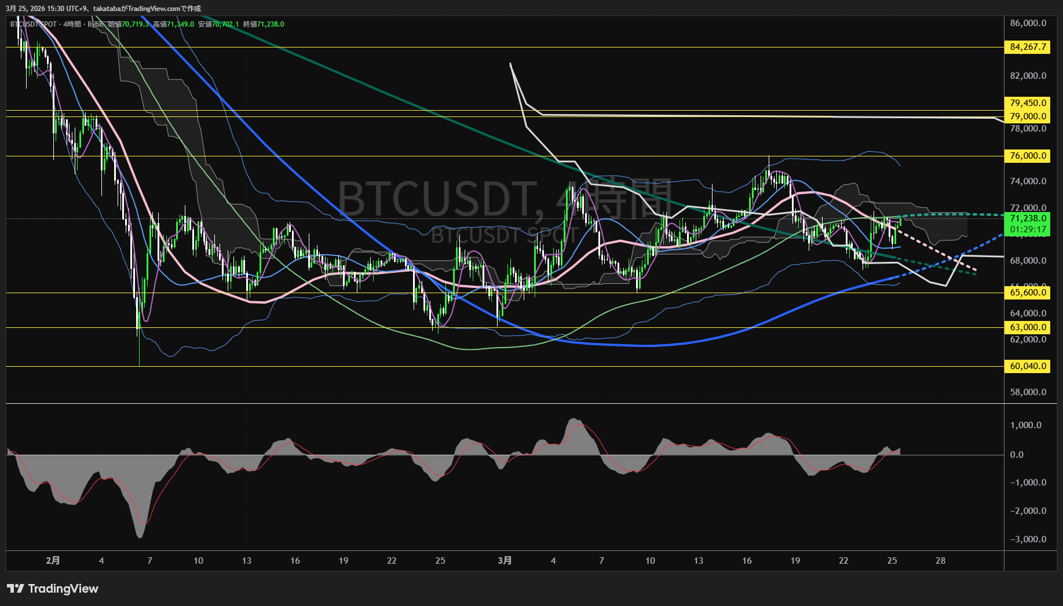Click the TradingView logo icon

tap(16, 589)
